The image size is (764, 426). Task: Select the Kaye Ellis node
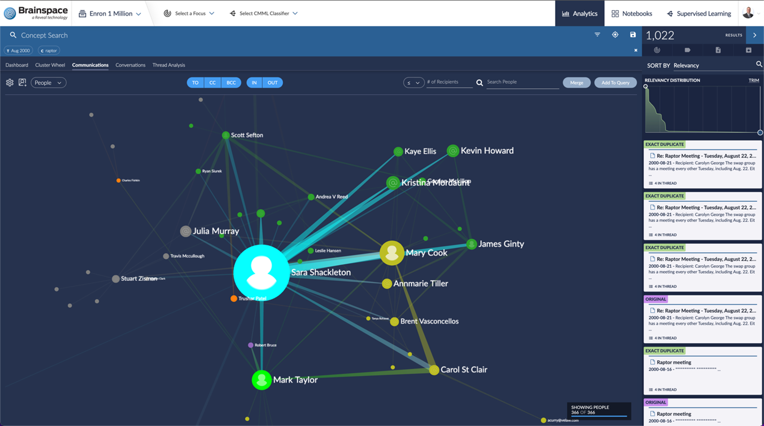(x=398, y=152)
